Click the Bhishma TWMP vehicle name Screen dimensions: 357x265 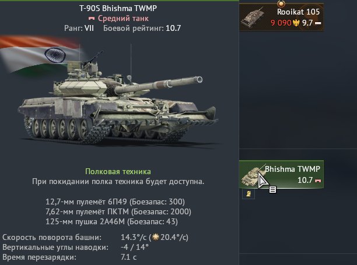point(292,169)
